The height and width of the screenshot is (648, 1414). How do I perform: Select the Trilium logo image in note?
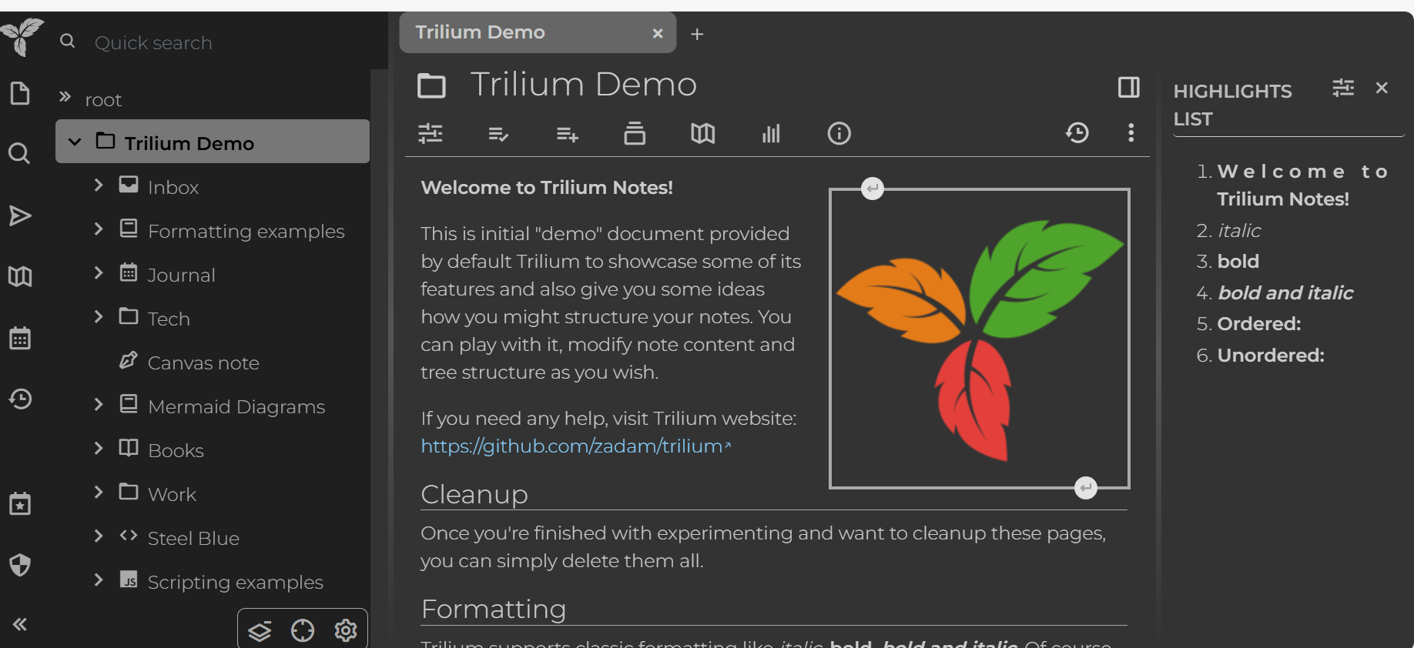pos(979,339)
